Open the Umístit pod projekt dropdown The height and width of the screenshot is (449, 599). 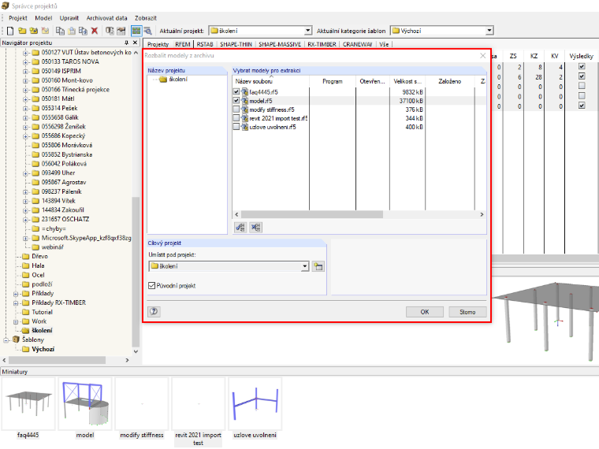click(x=304, y=266)
